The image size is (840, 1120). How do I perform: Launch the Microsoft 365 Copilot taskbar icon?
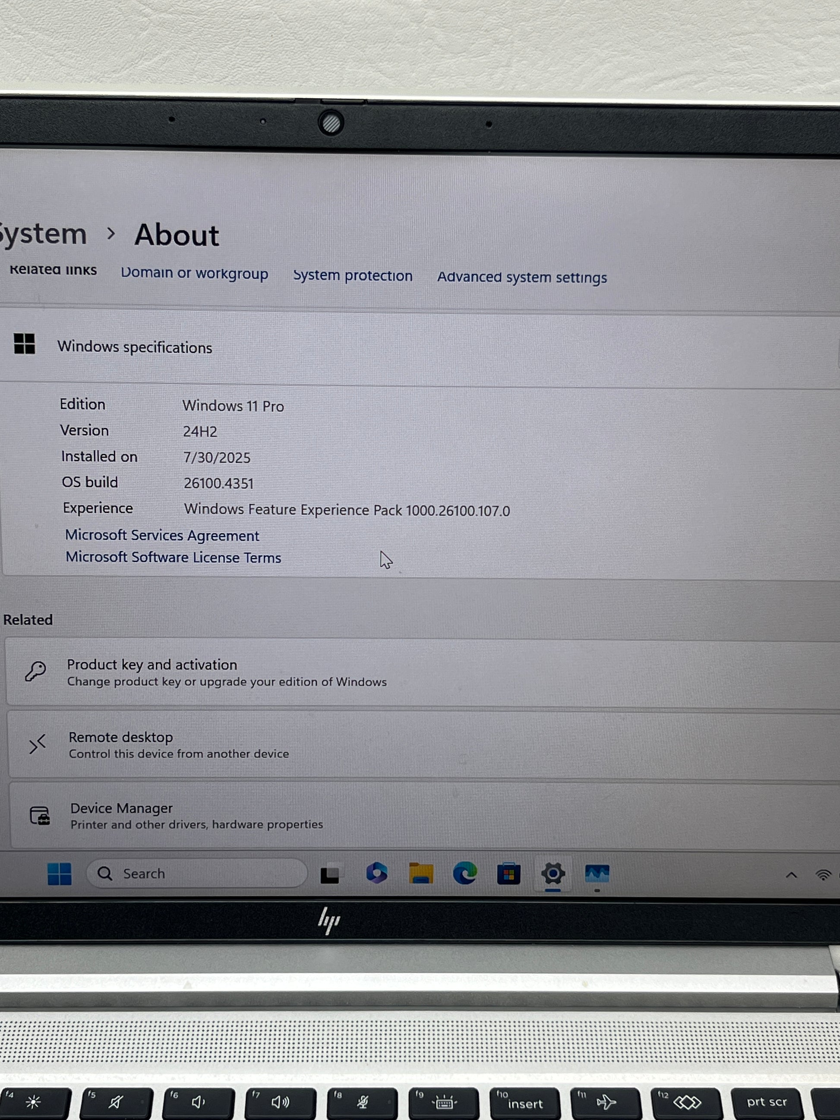[377, 874]
